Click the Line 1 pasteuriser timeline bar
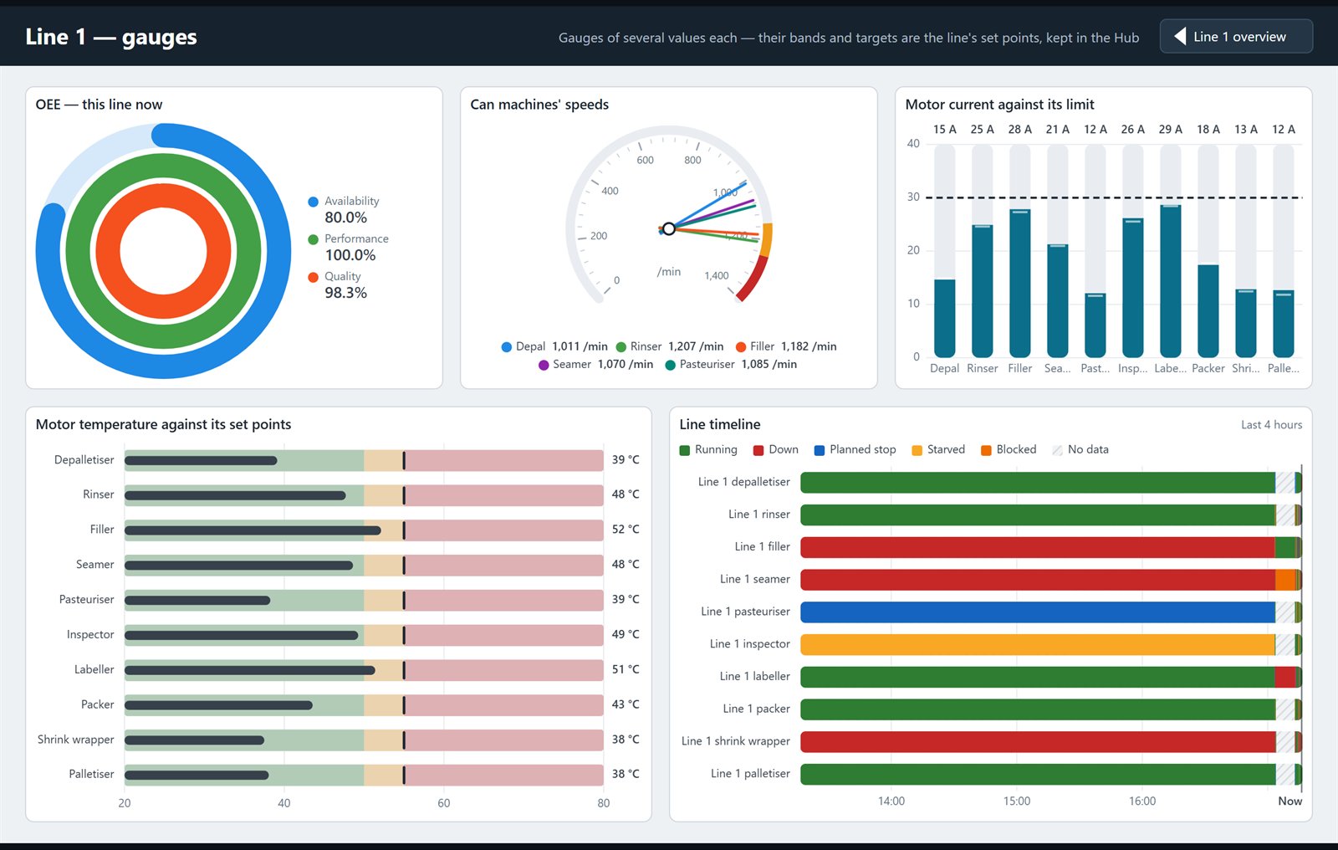1338x850 pixels. click(1051, 612)
